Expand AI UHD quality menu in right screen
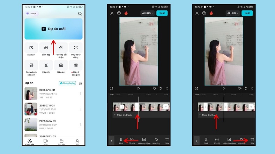275x154 pixels. 232,13
